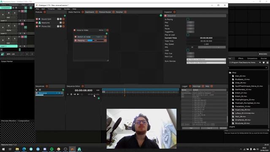Add a sequence using the green plus
The image size is (270, 152).
click(63, 90)
